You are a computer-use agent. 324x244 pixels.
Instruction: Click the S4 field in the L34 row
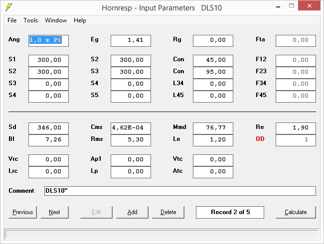pyautogui.click(x=131, y=85)
